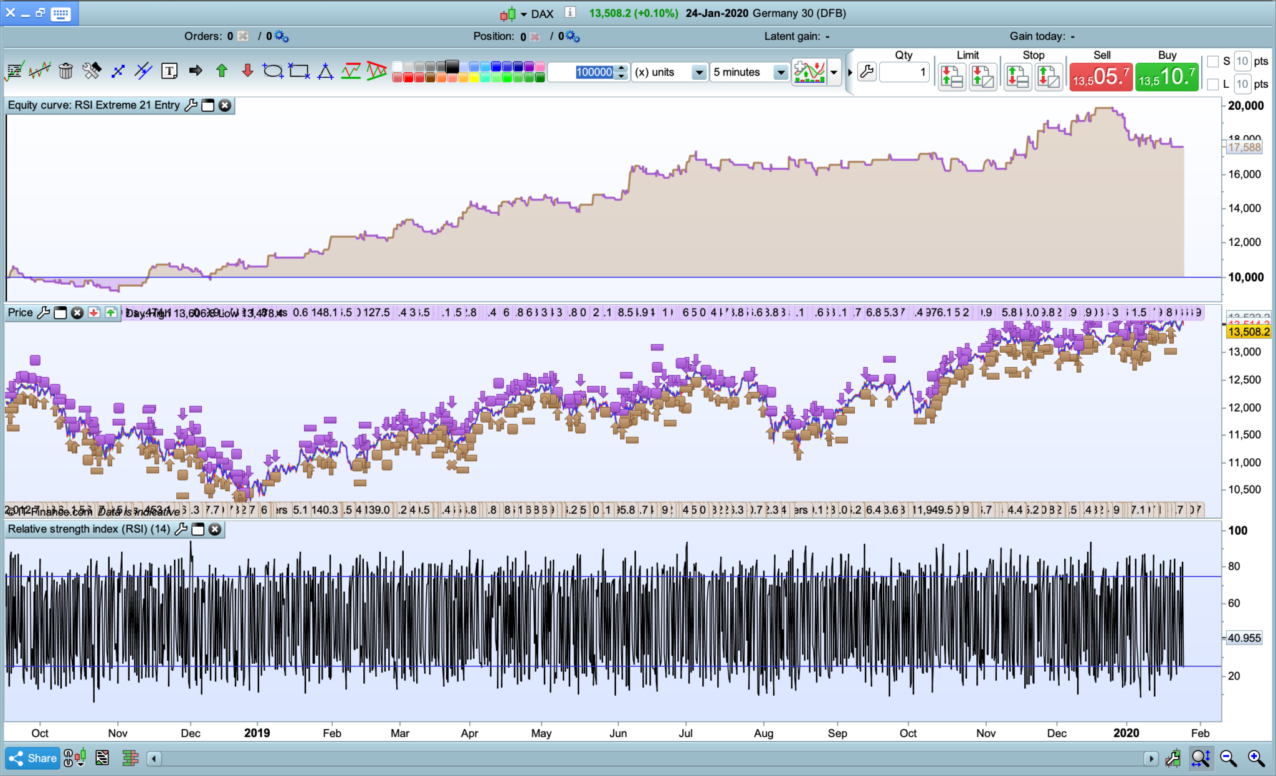Enable the L limit points checkbox
The height and width of the screenshot is (776, 1276).
pyautogui.click(x=1212, y=84)
